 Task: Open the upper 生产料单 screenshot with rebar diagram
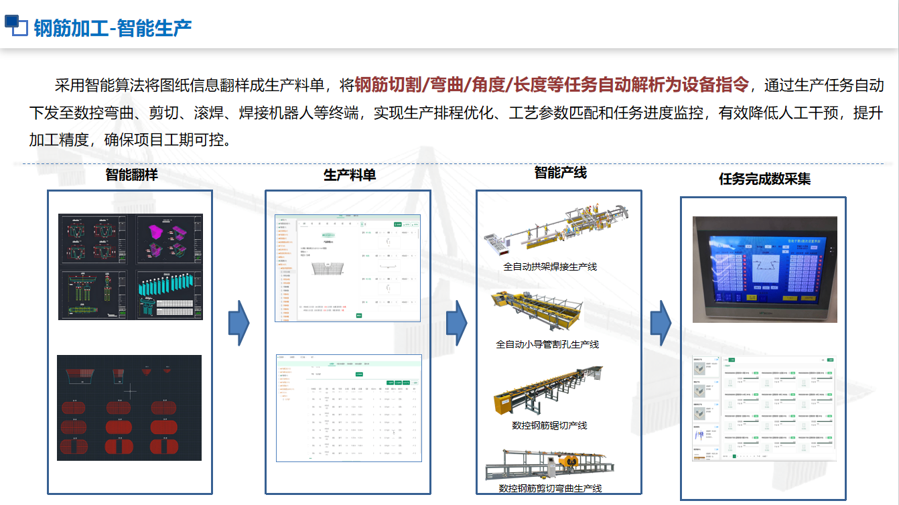(348, 268)
